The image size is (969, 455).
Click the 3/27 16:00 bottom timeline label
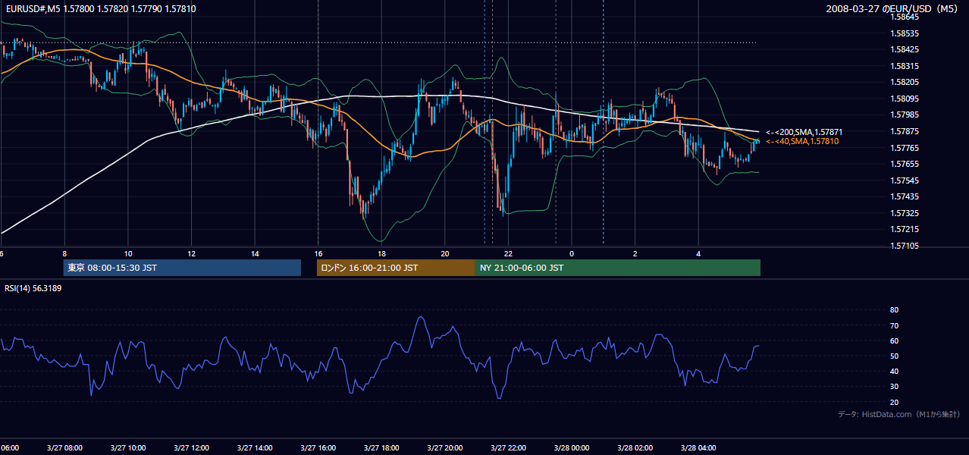(x=318, y=447)
